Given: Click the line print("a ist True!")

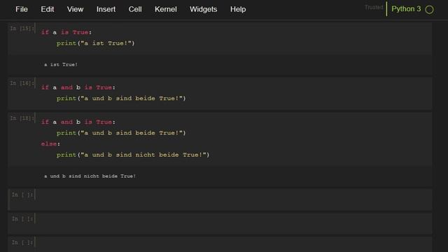Looking at the screenshot, I should 95,43.
